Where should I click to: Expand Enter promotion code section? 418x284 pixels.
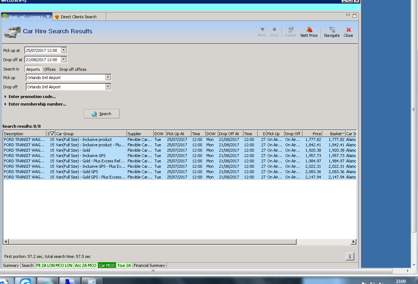(6, 97)
